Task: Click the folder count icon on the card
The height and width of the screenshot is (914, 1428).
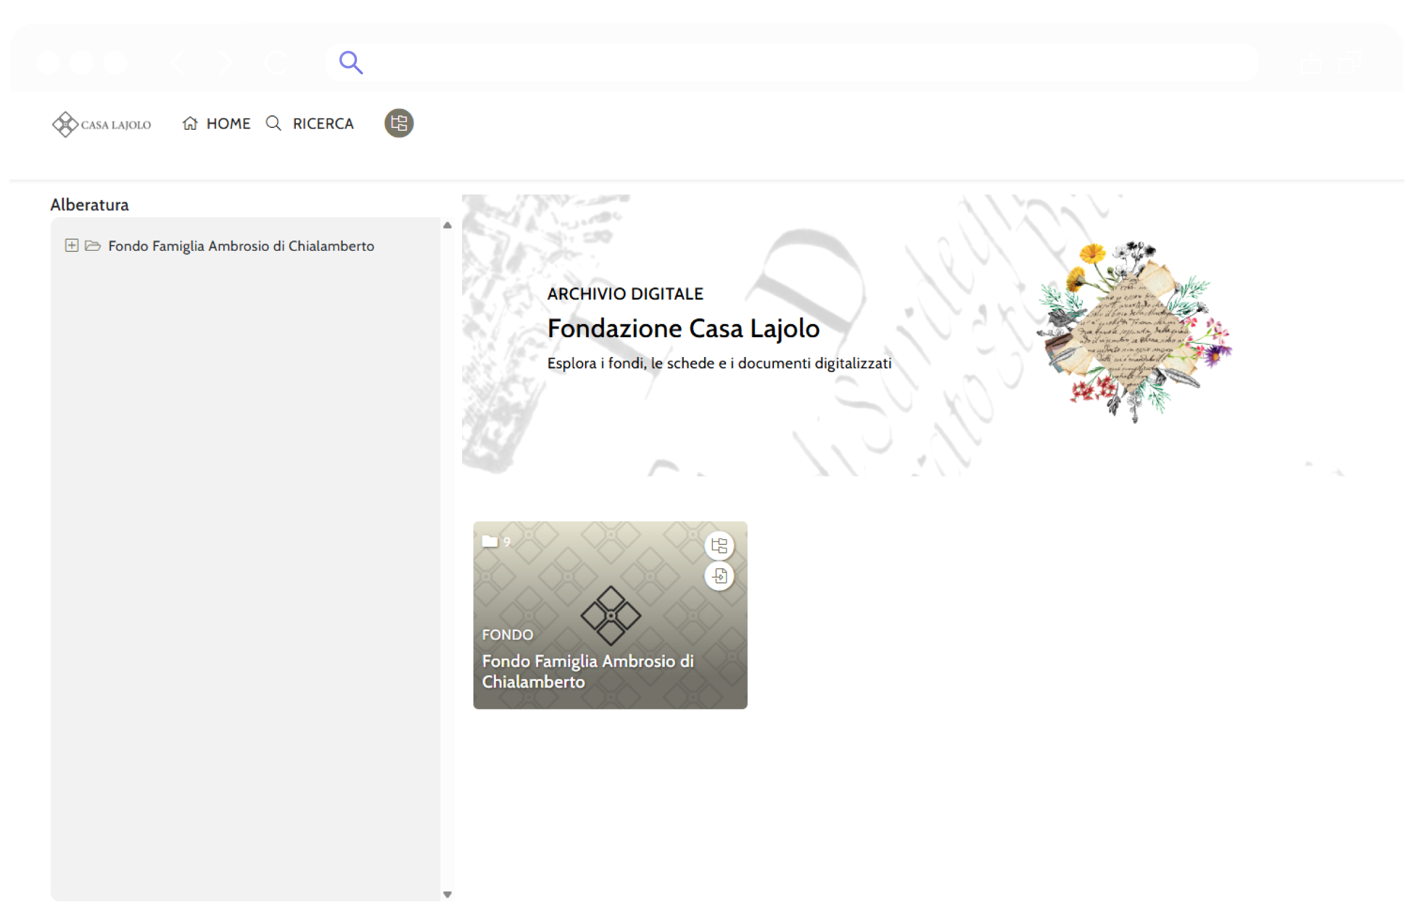Action: pos(490,542)
